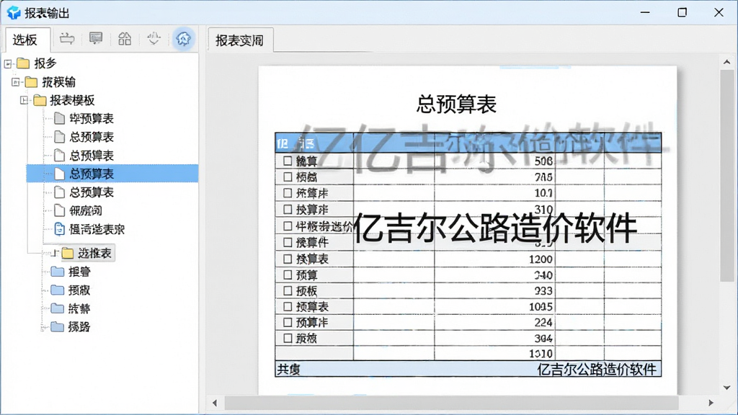Select the 选推表 folder row
This screenshot has height=415, width=738.
(87, 253)
